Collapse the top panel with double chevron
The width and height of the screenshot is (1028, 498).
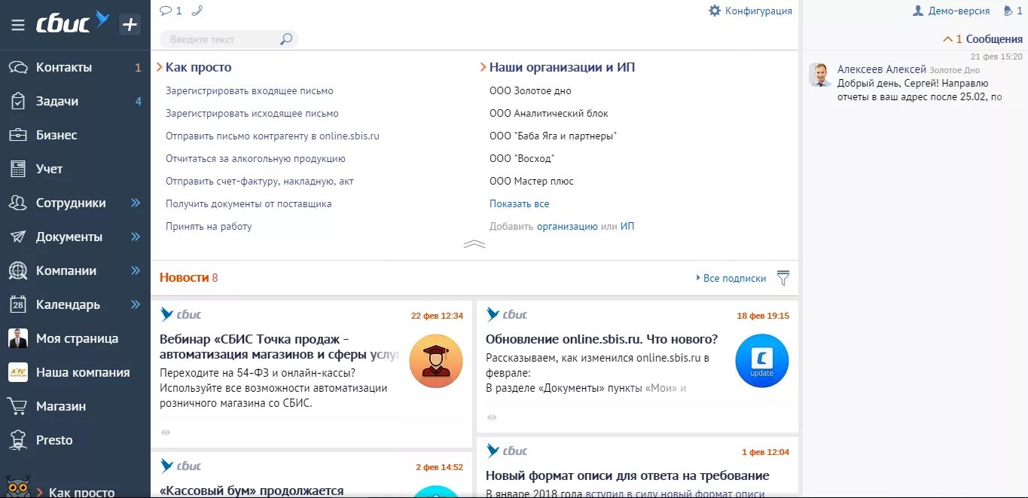[474, 244]
